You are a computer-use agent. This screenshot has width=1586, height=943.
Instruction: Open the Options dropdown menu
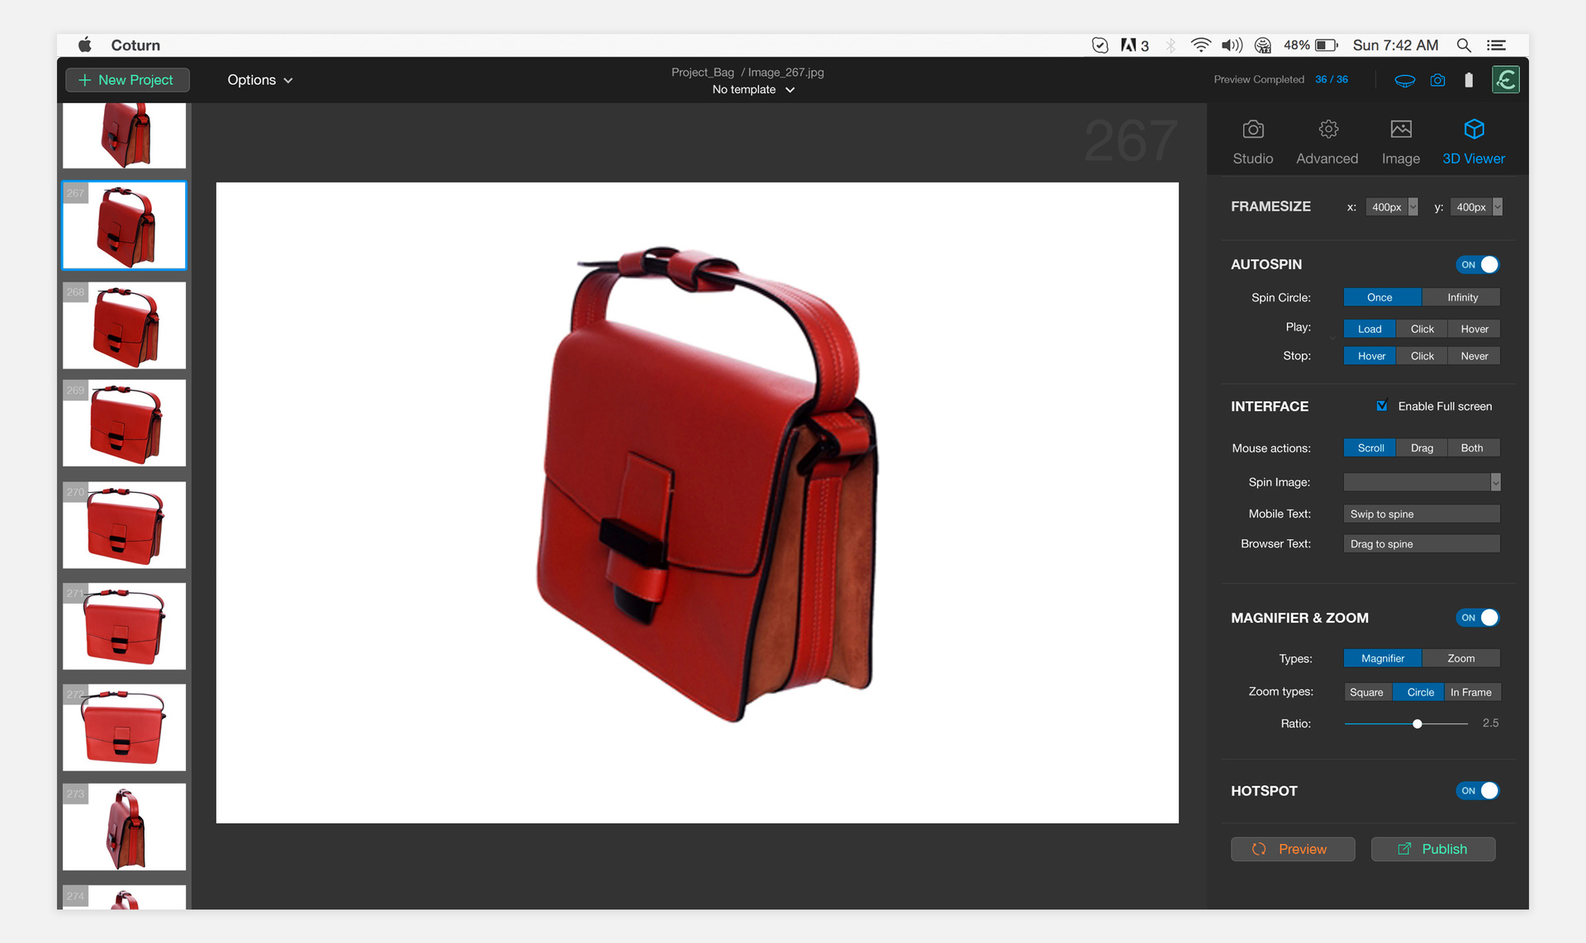pyautogui.click(x=260, y=80)
